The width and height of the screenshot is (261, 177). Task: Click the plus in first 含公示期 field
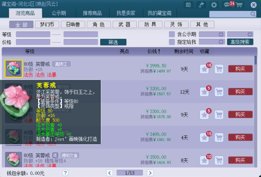[x=221, y=34]
